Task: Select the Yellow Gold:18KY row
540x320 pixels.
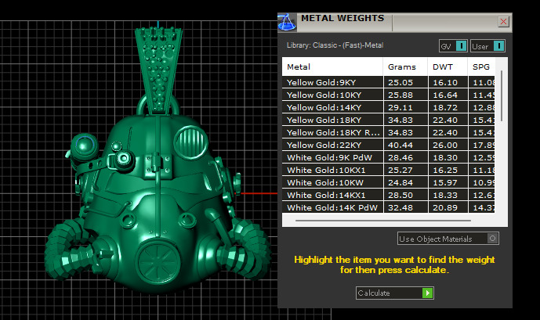Action: pos(389,120)
